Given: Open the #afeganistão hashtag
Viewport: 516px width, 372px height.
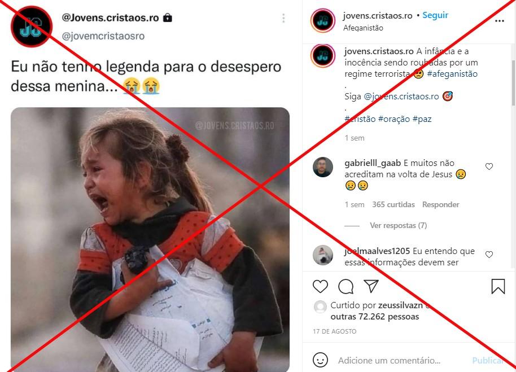Looking at the screenshot, I should (x=452, y=74).
